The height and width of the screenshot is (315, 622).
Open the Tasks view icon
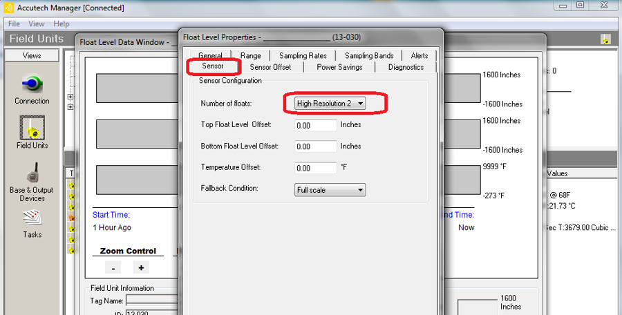32,218
